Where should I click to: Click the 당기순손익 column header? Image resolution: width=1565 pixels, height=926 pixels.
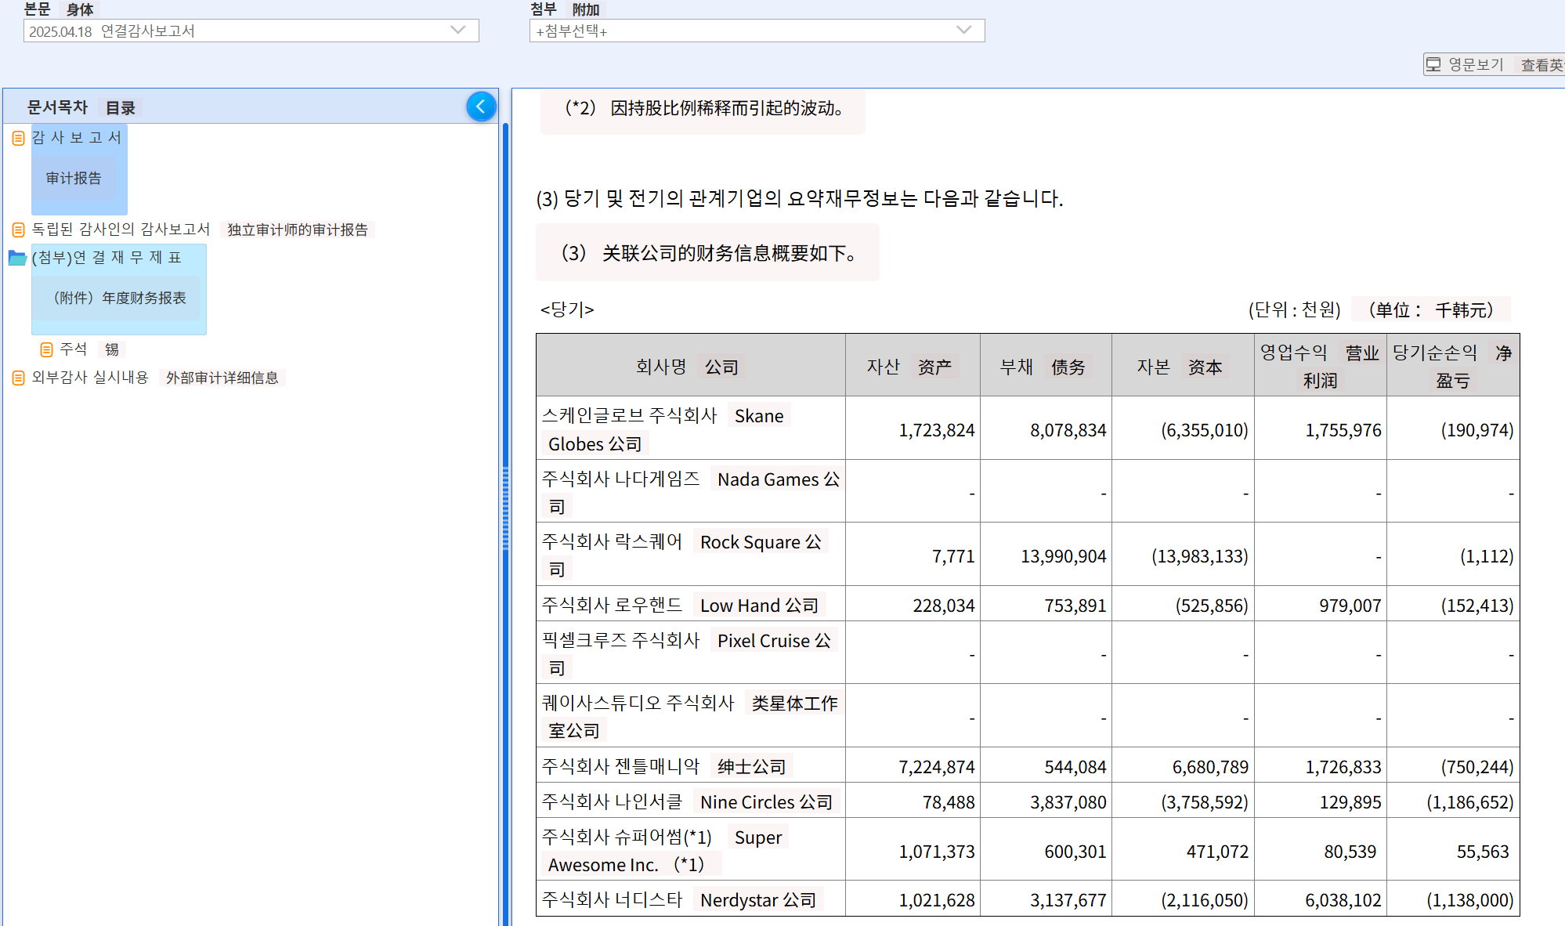[x=1453, y=366]
